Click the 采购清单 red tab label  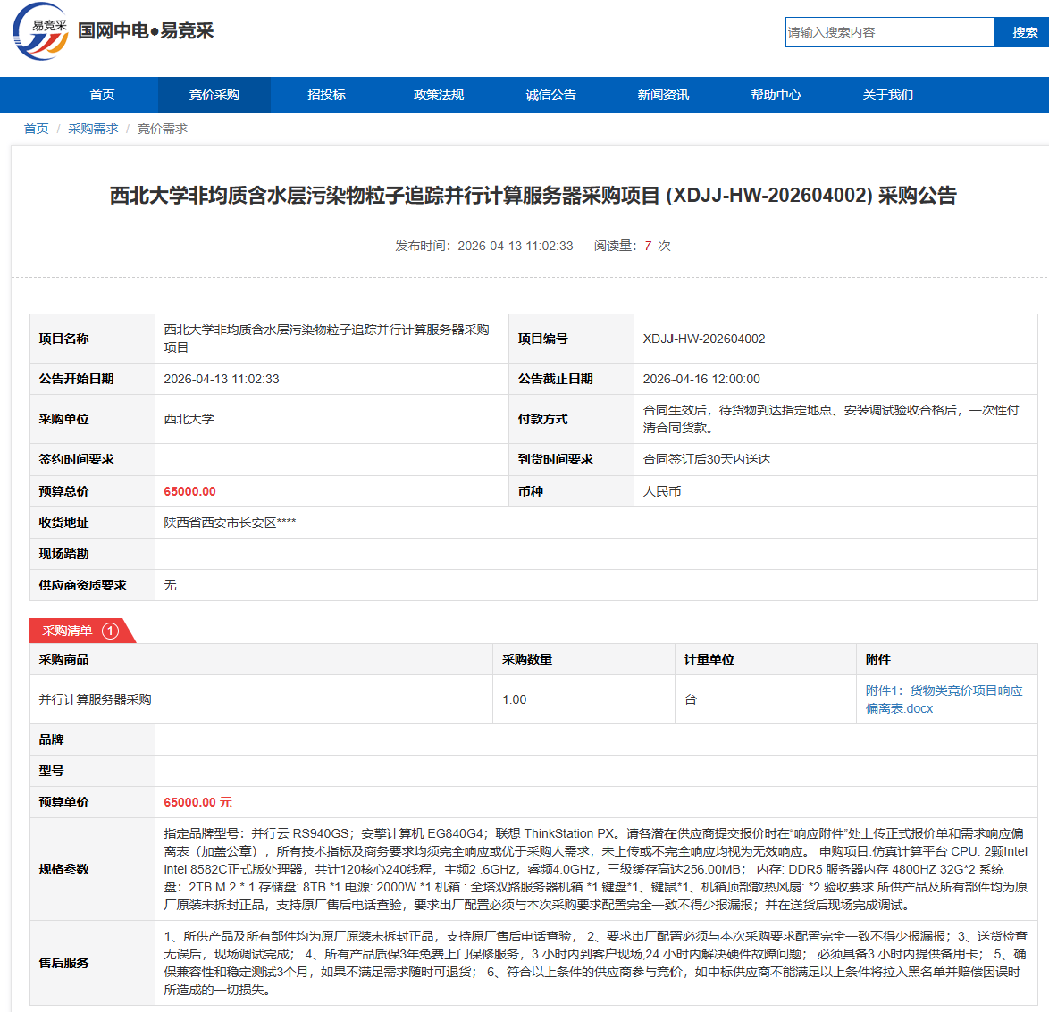pyautogui.click(x=67, y=631)
